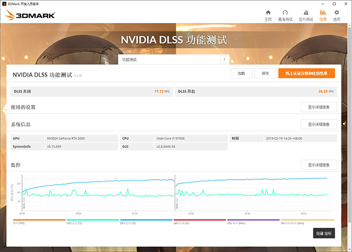Click the orange 线上认证分数和比较结果 button
352x252 pixels.
coord(306,73)
